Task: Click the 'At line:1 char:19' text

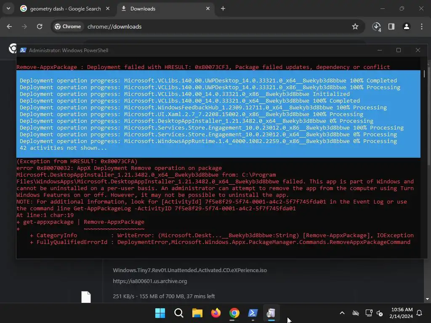Action: click(x=45, y=215)
